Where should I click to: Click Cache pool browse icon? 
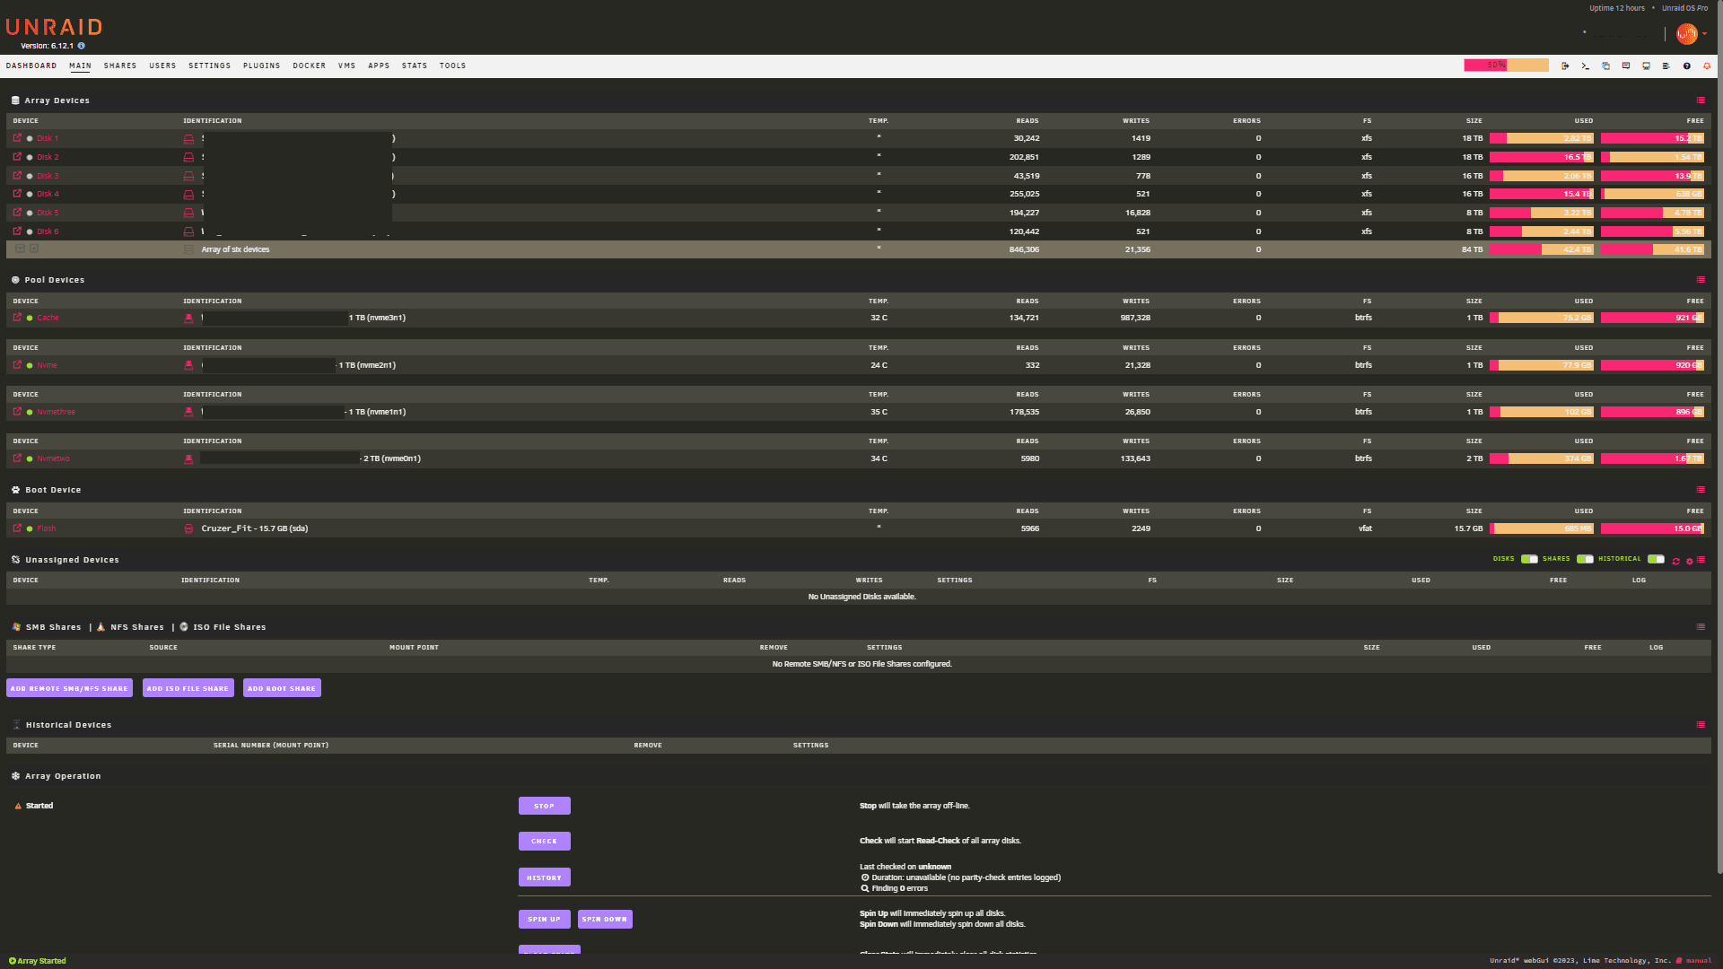(x=17, y=318)
